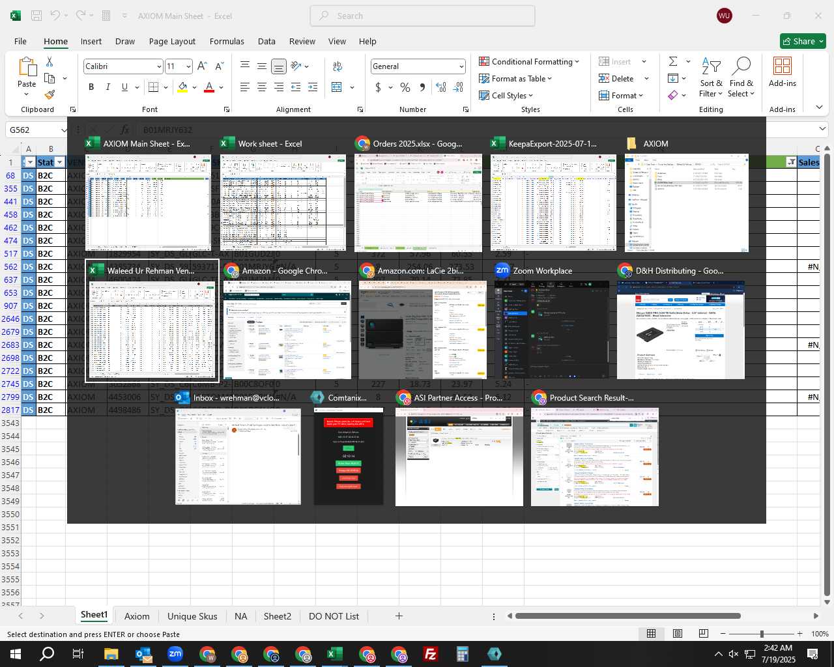Open the font size 11 dropdown

tap(188, 66)
